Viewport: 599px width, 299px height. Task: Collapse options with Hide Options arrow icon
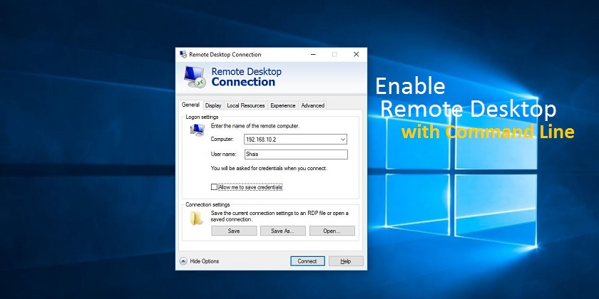[x=183, y=261]
